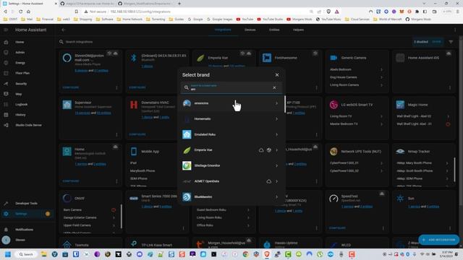Screen dimensions: 463x260
Task: Click the Add Integration button
Action: coord(439,240)
